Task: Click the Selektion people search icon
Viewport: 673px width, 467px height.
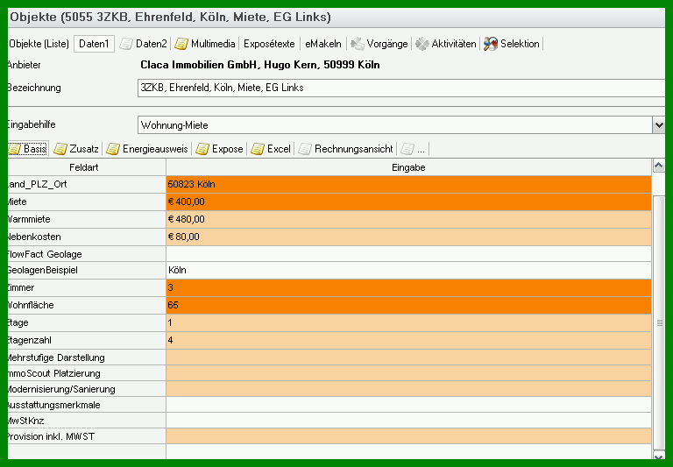Action: coord(491,44)
